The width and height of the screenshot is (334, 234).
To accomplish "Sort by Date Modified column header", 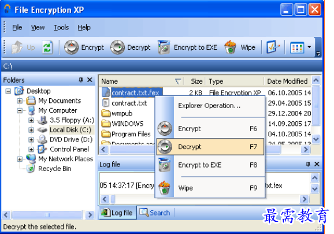I will (x=288, y=81).
